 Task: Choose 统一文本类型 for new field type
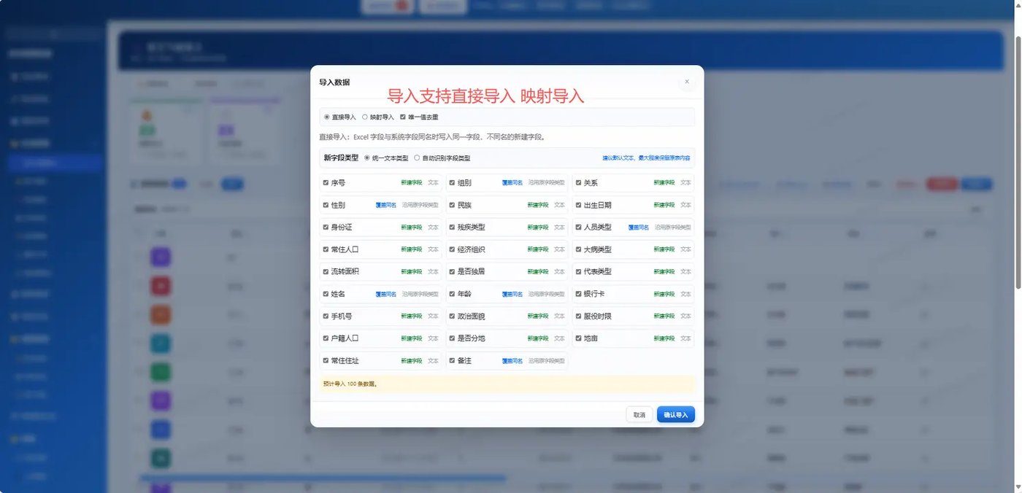click(x=366, y=158)
